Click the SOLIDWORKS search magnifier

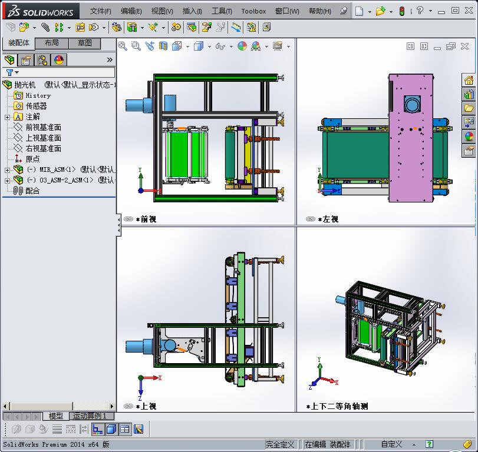[342, 11]
